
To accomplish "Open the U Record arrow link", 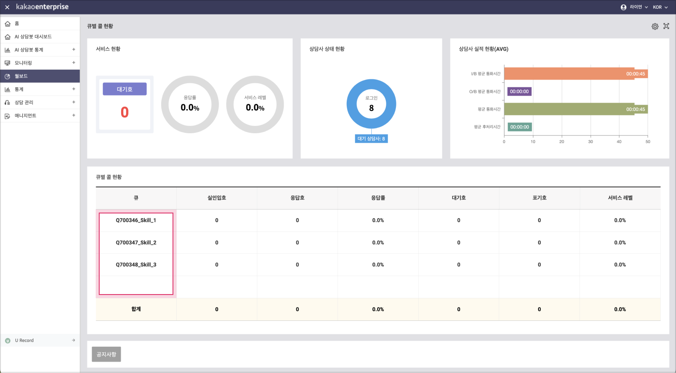I will tap(73, 340).
